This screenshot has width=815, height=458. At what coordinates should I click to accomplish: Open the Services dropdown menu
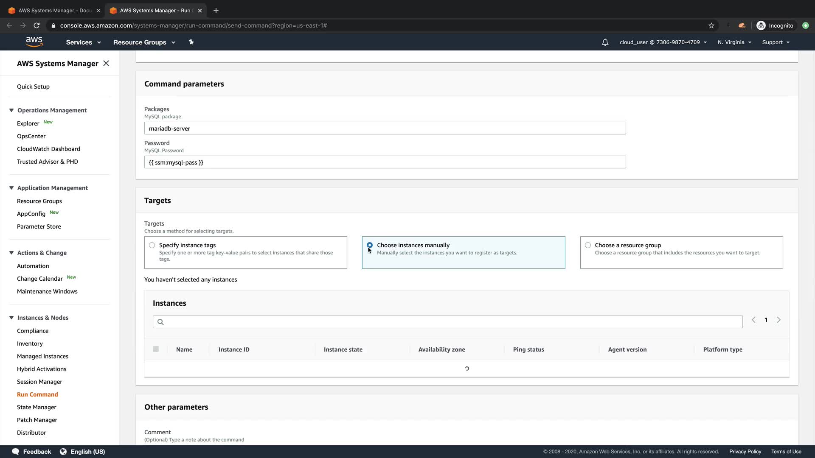coord(83,42)
